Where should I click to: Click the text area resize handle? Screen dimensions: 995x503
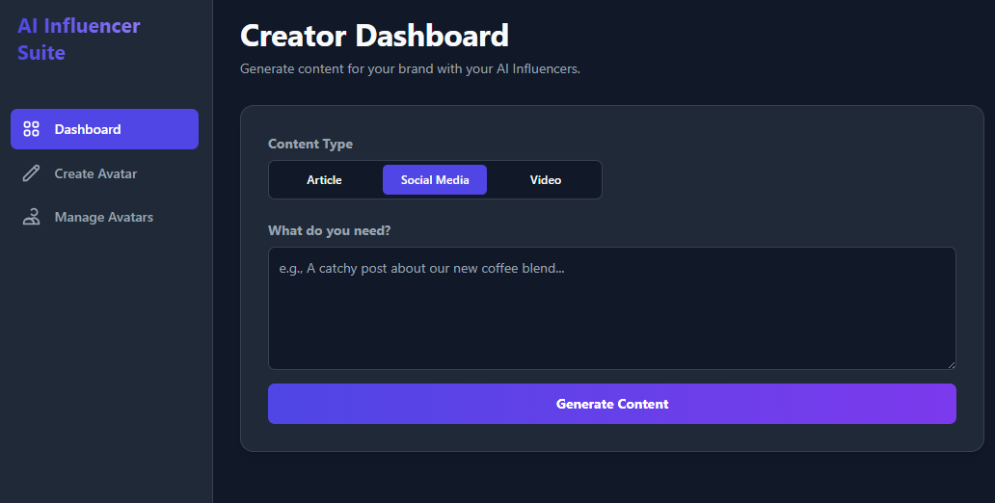(952, 365)
